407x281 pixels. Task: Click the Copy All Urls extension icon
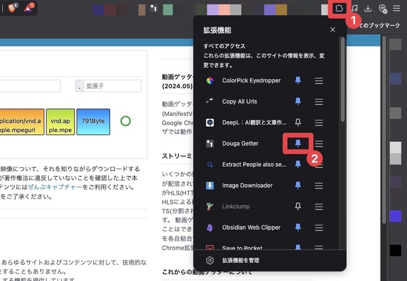[210, 102]
